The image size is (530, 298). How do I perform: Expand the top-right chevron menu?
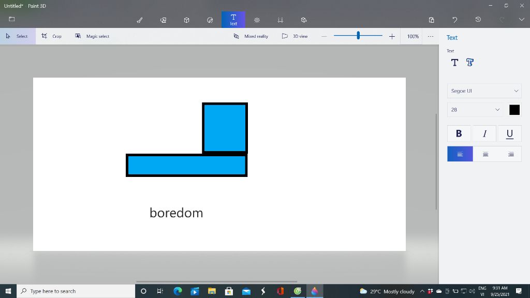tap(522, 20)
